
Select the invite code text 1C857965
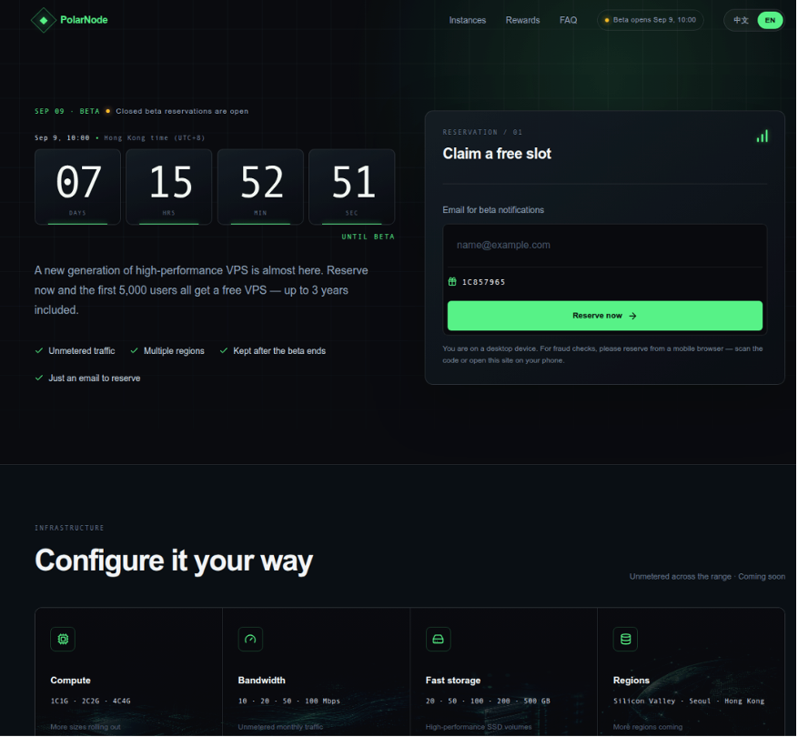coord(483,282)
